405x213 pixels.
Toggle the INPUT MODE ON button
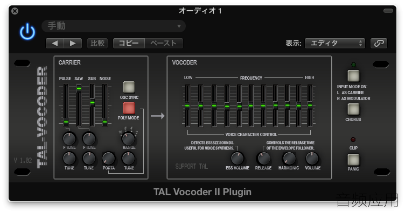point(353,75)
